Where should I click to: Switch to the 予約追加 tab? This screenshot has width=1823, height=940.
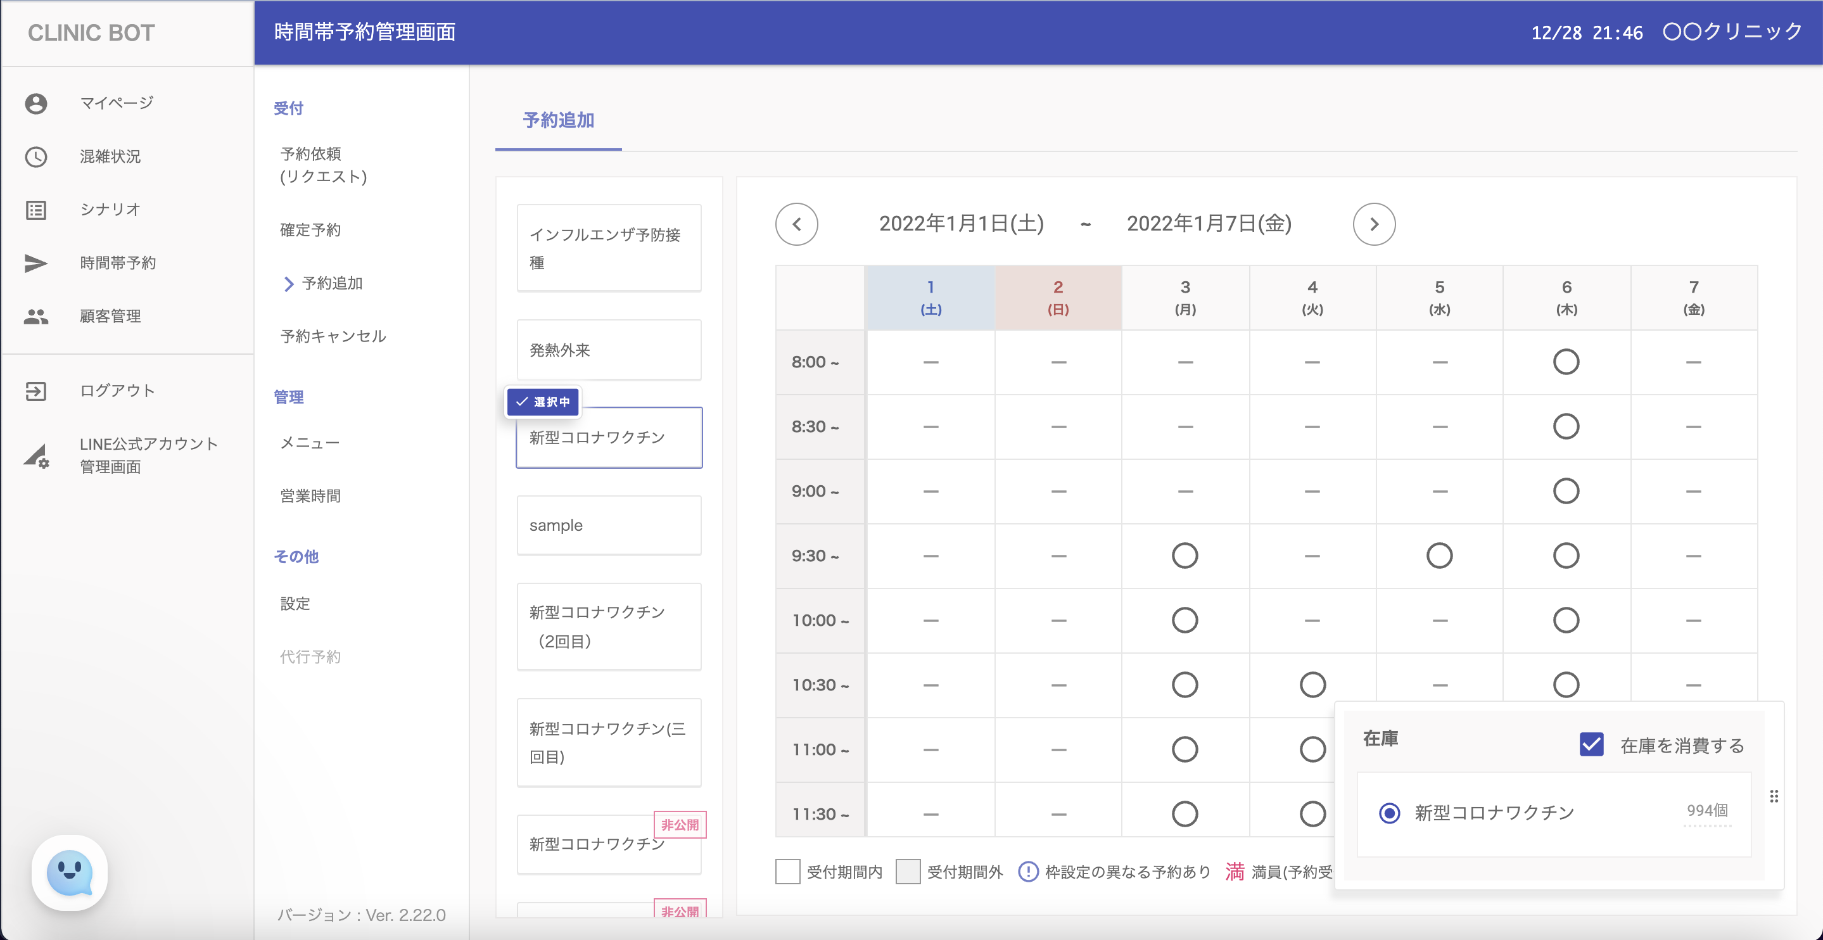(x=557, y=120)
